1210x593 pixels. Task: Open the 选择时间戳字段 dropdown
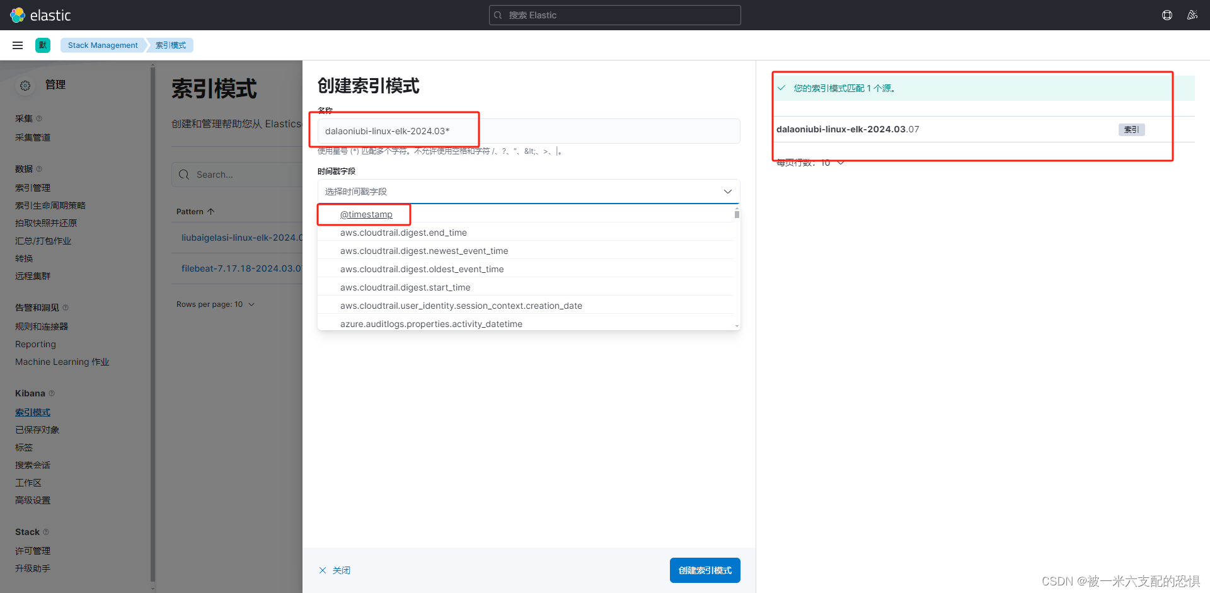click(x=529, y=192)
